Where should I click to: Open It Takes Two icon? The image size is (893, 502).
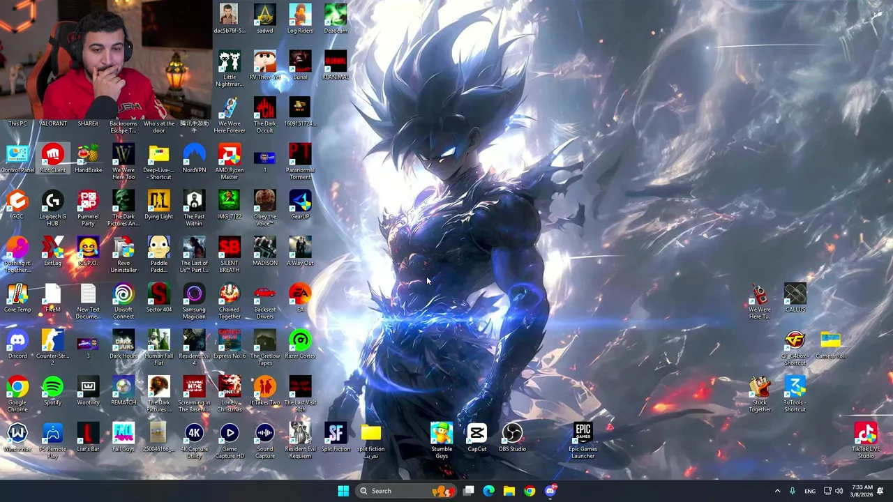point(265,391)
